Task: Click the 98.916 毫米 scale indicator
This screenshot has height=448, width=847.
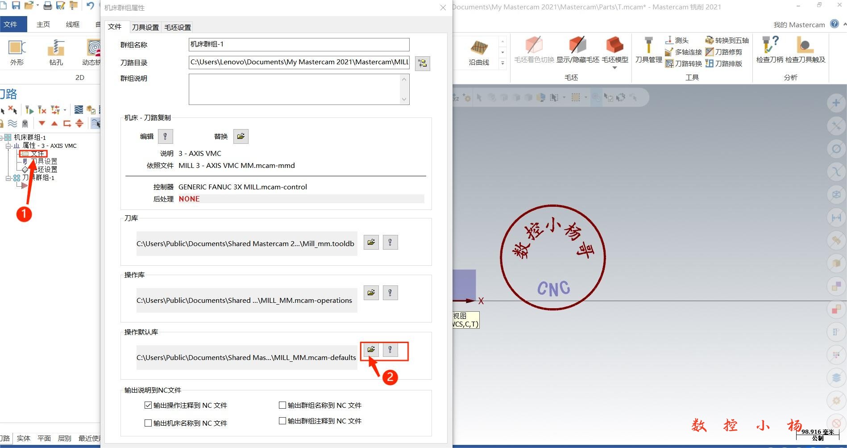Action: 818,434
